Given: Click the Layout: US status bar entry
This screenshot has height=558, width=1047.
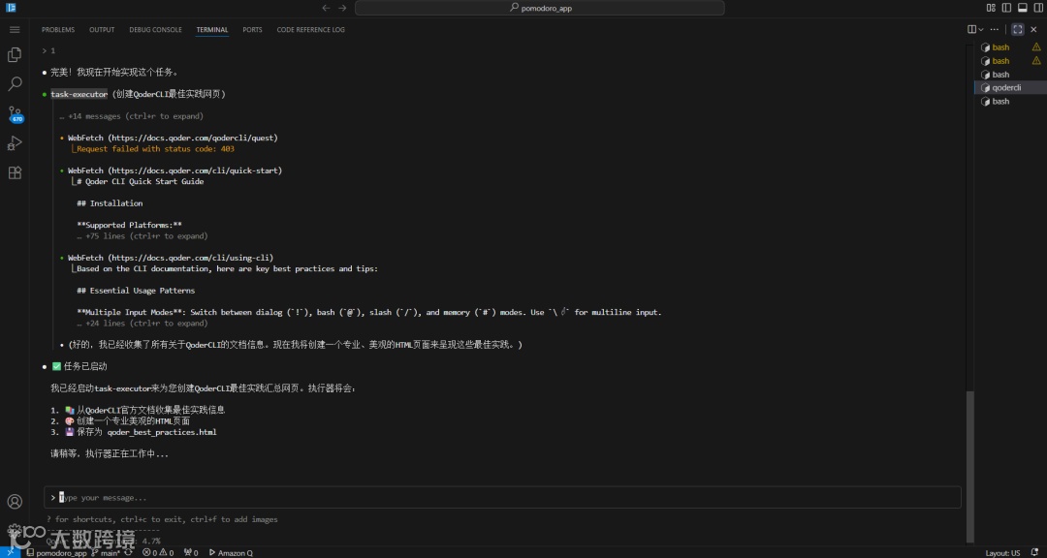Looking at the screenshot, I should coord(1003,552).
